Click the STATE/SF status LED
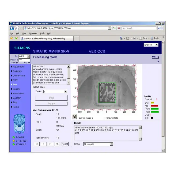Image resolution: width=174 pixels, height=174 pixels. point(14,144)
